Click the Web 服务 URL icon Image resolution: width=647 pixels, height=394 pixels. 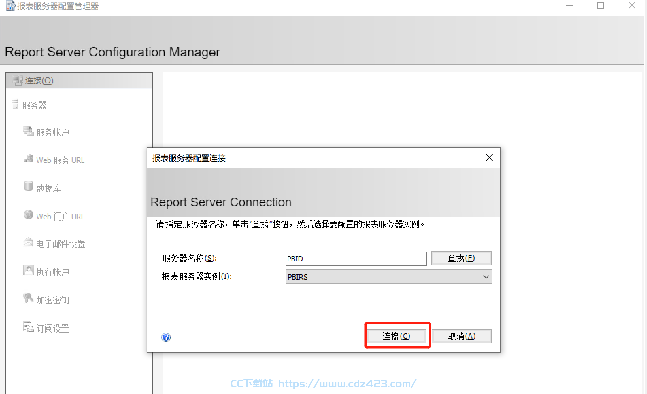coord(29,158)
